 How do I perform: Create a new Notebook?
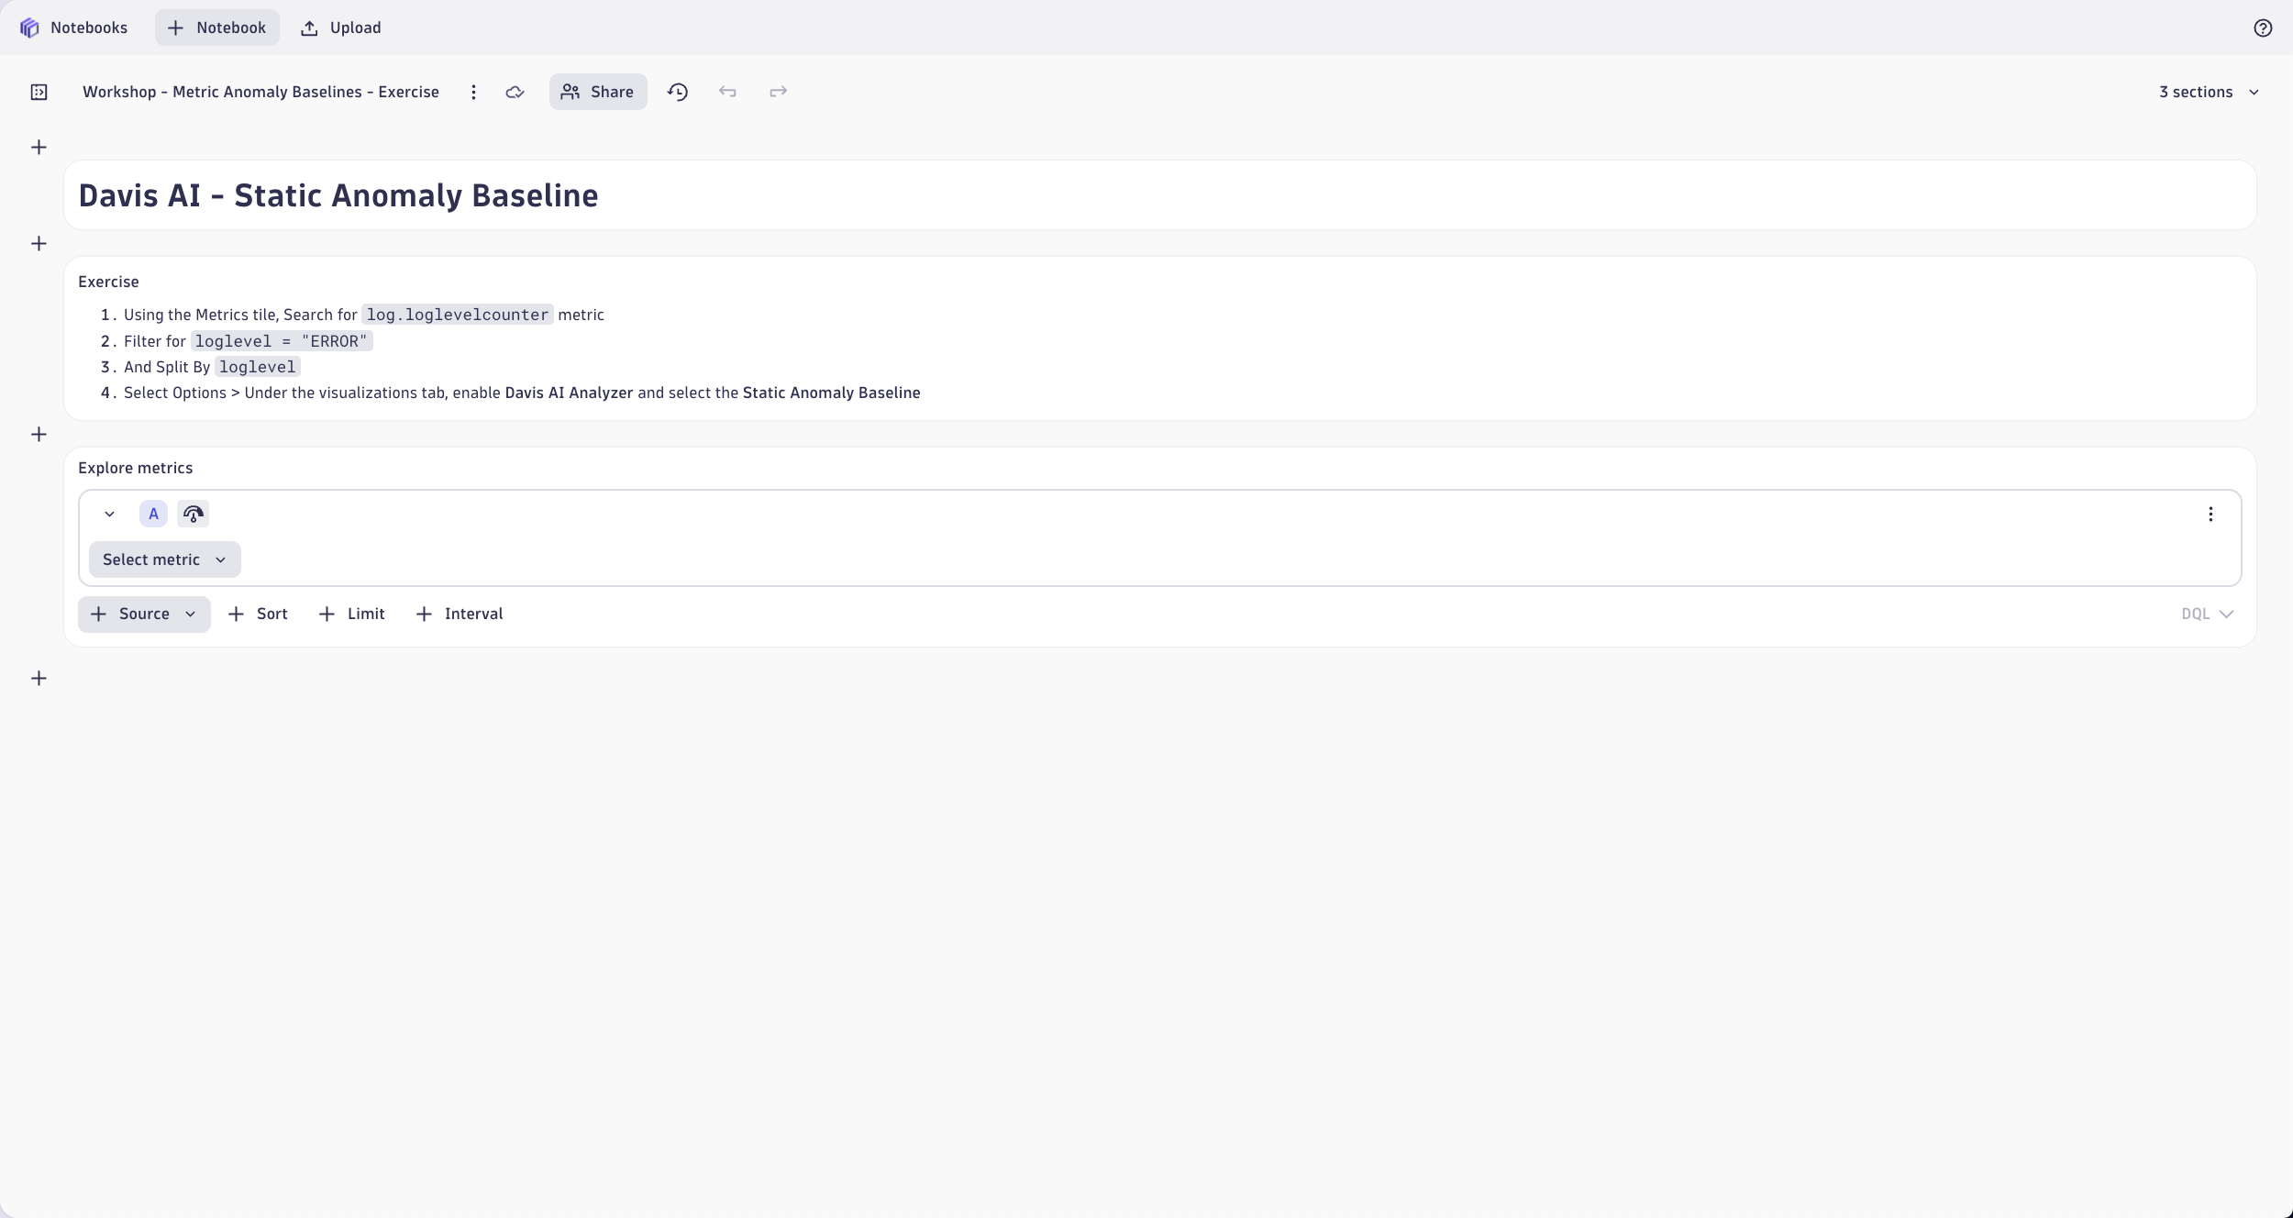pos(217,28)
